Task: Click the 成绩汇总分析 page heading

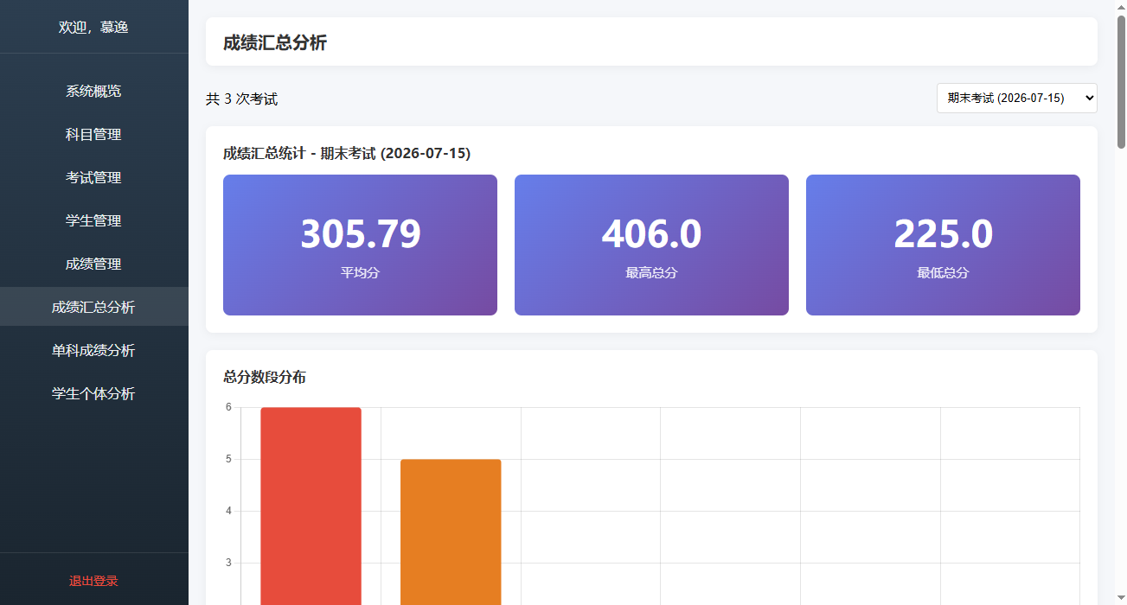Action: (x=275, y=42)
